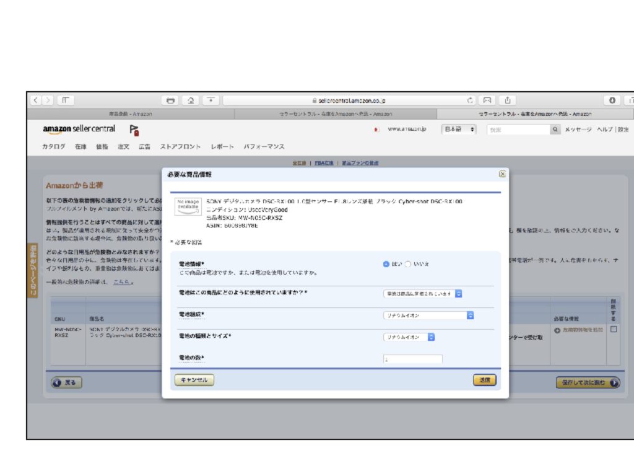Click the toolbar icon left of share
This screenshot has height=476, width=634.
click(x=487, y=100)
